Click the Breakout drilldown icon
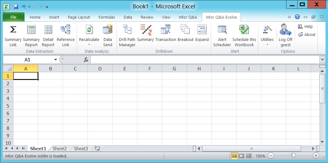Image resolution: width=328 pixels, height=163 pixels. click(185, 29)
